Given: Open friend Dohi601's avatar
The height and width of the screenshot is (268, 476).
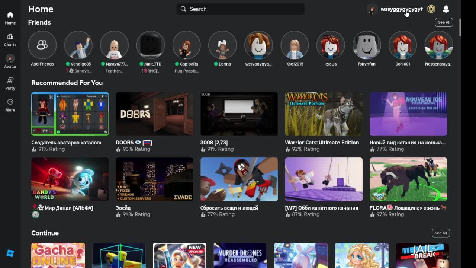Looking at the screenshot, I should [403, 45].
